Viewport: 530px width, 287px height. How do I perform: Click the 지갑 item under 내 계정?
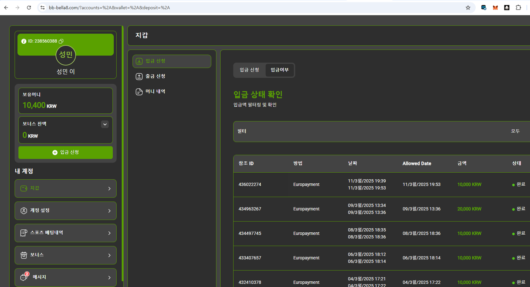tap(66, 188)
